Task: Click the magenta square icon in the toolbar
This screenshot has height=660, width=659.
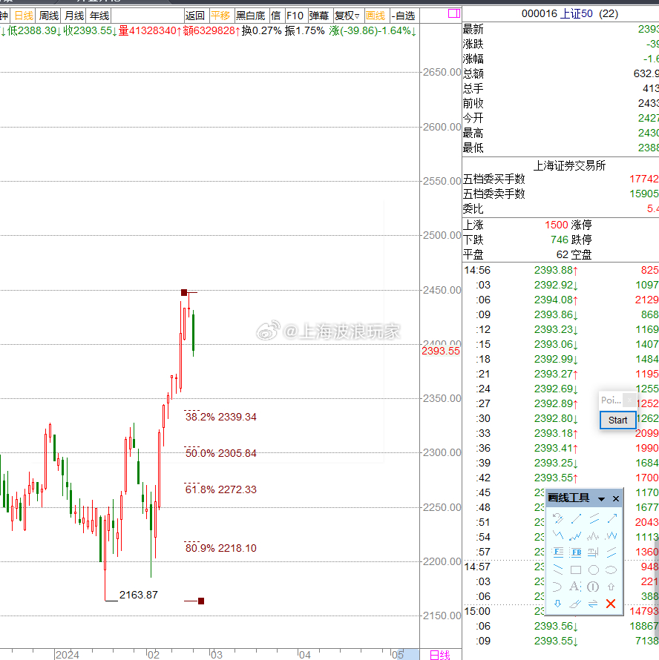Action: click(x=453, y=13)
